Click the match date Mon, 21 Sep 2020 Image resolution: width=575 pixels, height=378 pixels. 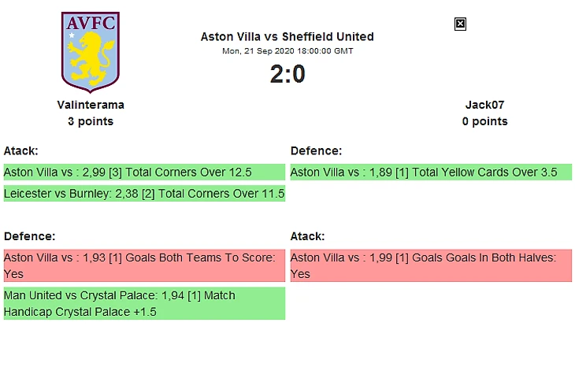click(x=287, y=51)
